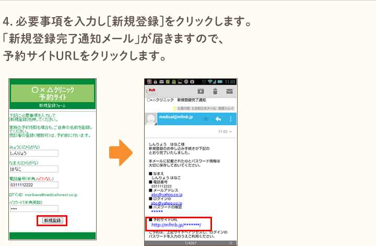Archive the email with the archive icon
The height and width of the screenshot is (246, 376).
tap(200, 91)
